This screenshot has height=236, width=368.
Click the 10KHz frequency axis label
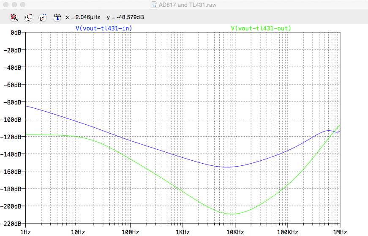point(235,232)
